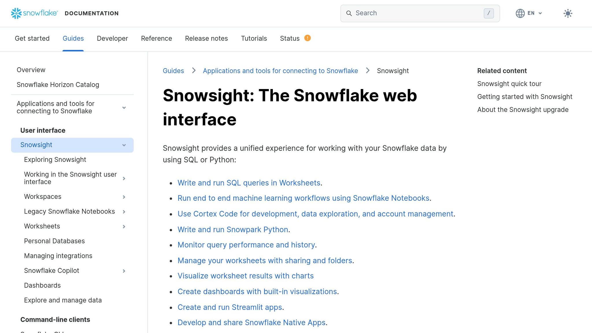Switch to the Developer tab
This screenshot has width=592, height=333.
point(112,38)
